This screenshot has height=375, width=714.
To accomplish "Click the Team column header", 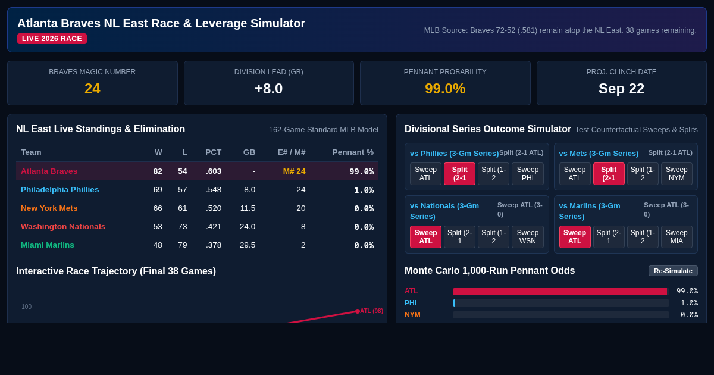I will [31, 152].
